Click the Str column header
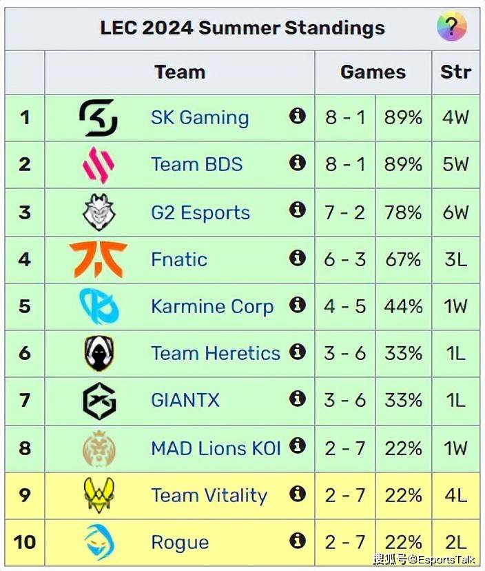 pyautogui.click(x=455, y=72)
